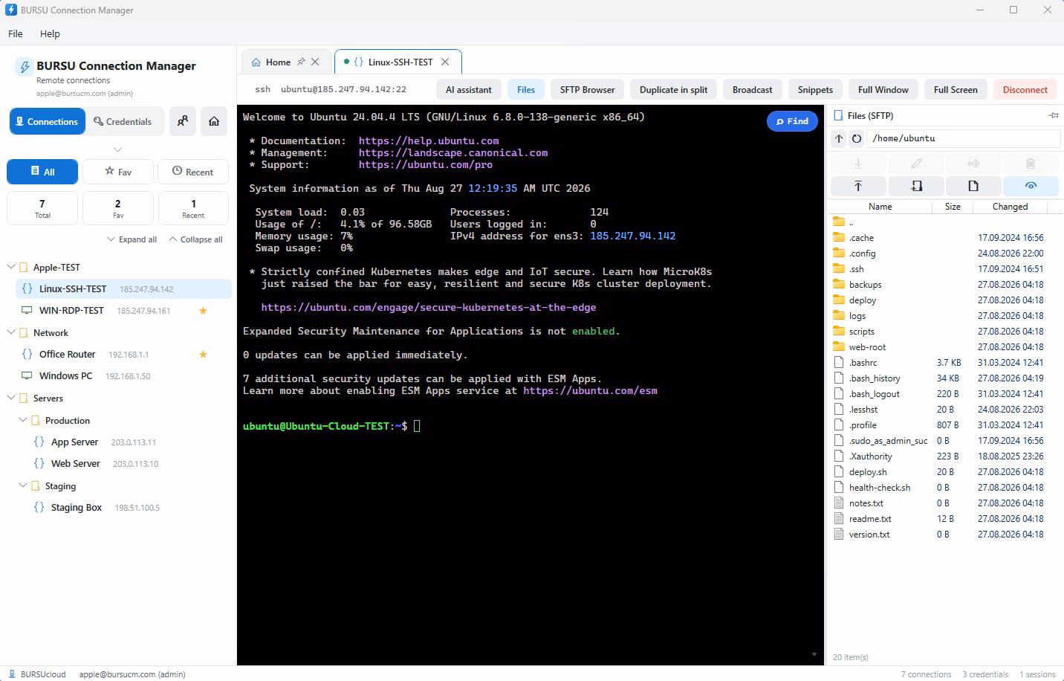Screen dimensions: 1064x681
Task: Click the download icon in SFTP toolbar
Action: pos(858,164)
